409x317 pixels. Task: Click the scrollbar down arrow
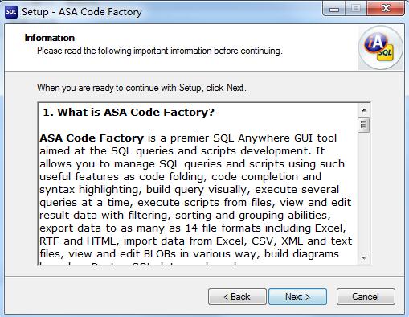(x=364, y=257)
